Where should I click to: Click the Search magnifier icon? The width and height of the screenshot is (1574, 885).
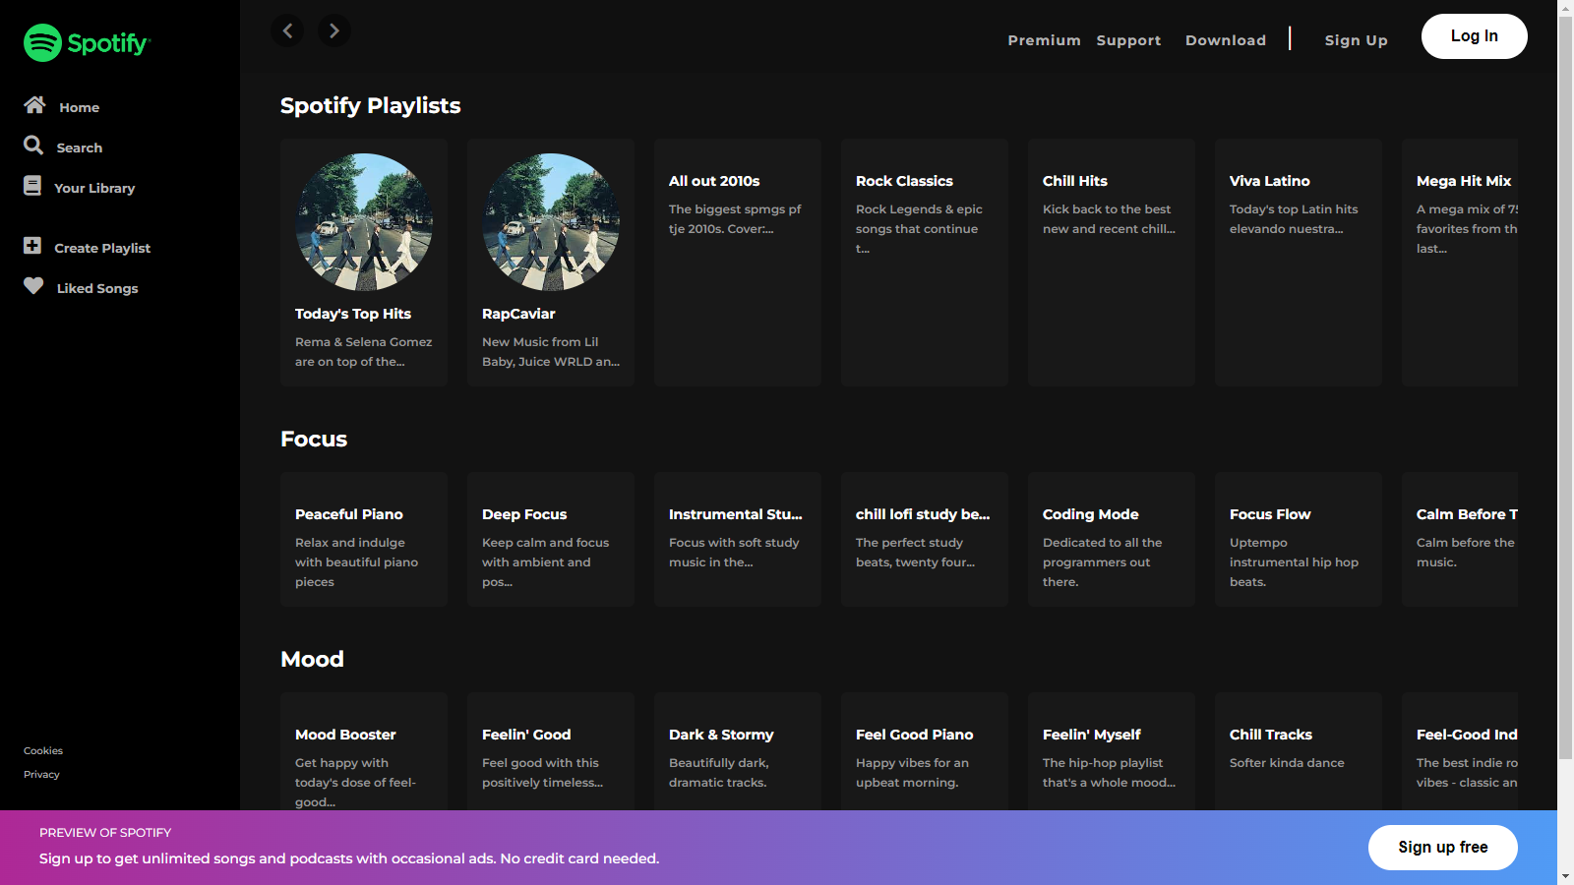tap(33, 145)
